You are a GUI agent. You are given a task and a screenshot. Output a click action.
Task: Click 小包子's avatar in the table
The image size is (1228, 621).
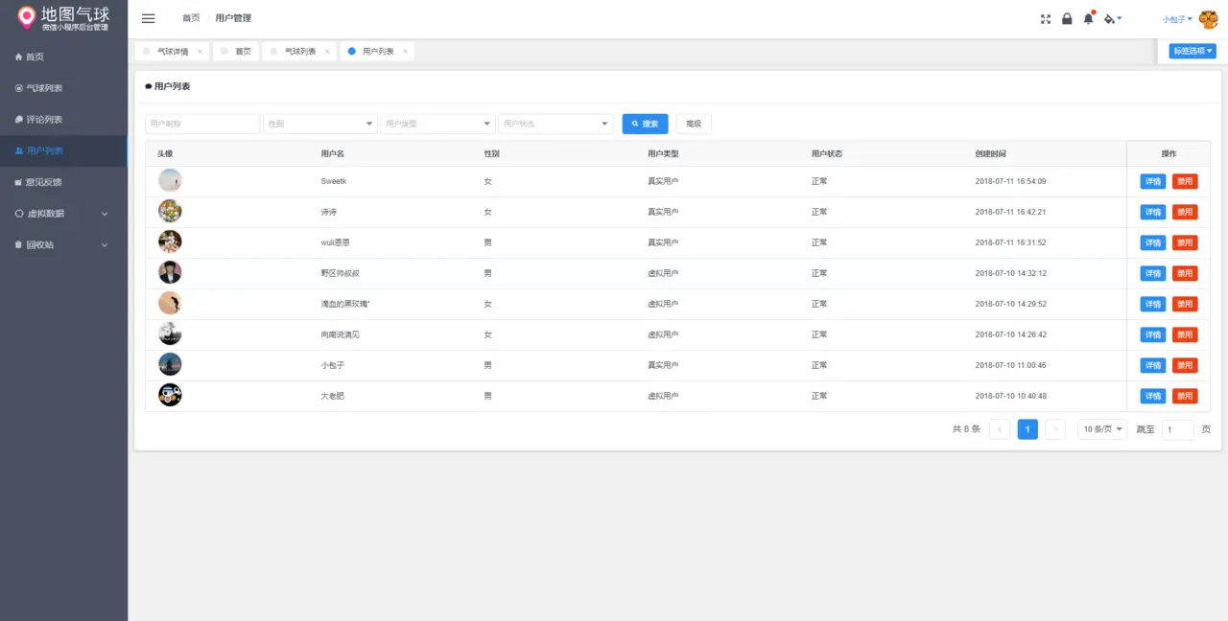(x=170, y=364)
